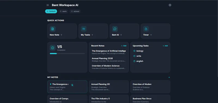Open recent note Annual Planning 2026

point(109,60)
